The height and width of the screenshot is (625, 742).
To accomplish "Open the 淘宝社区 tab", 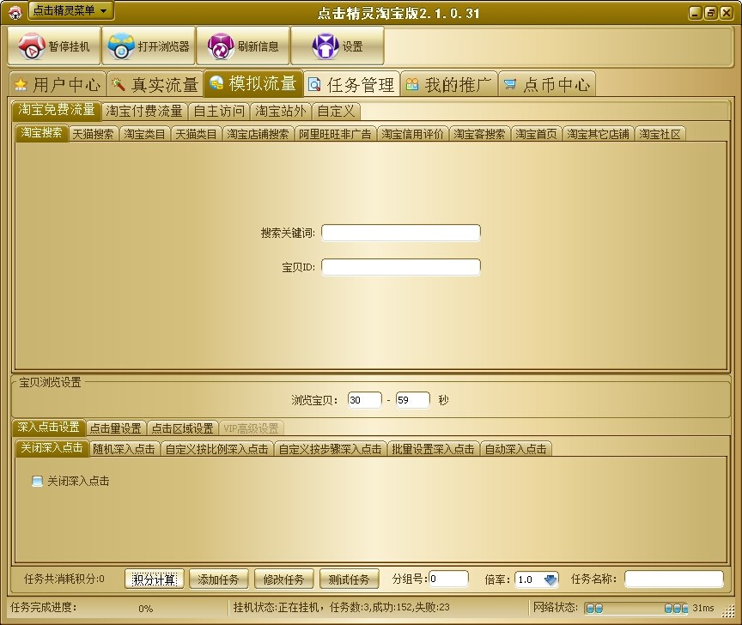I will click(660, 135).
